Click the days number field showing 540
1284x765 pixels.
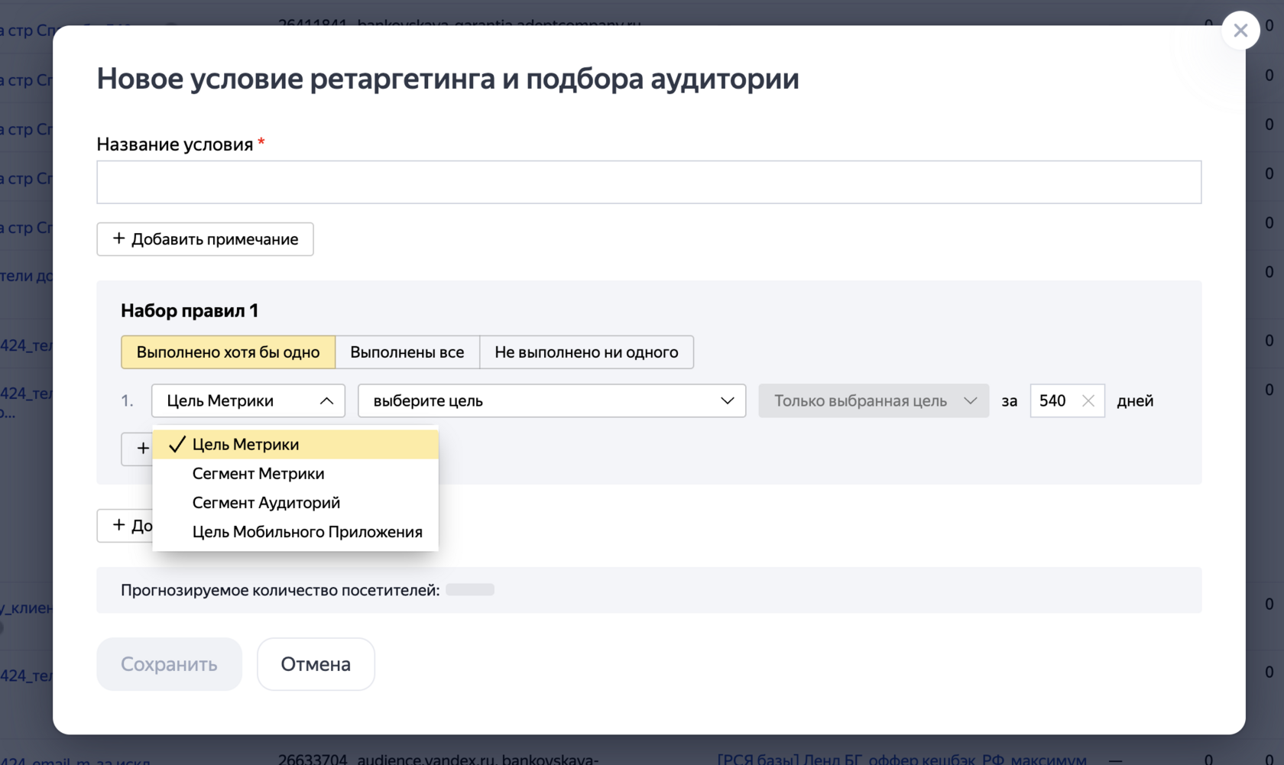(x=1055, y=401)
